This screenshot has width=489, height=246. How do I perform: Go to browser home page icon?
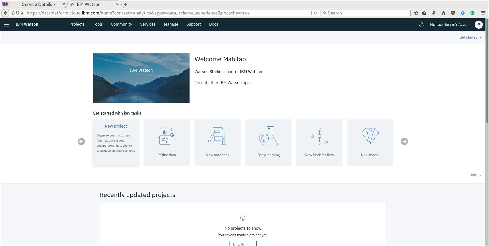coord(443,13)
